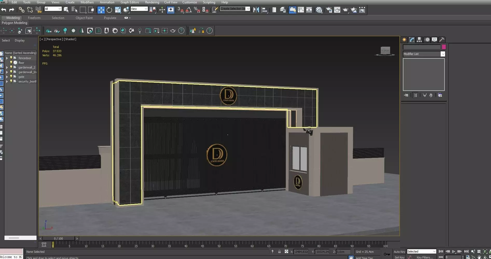491x259 pixels.
Task: Click the Redo arrow icon
Action: tap(12, 10)
